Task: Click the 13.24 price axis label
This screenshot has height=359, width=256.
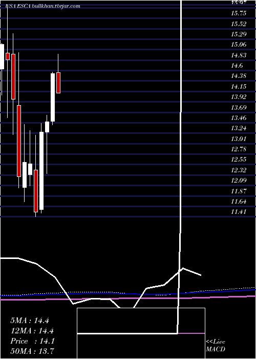Action: coord(239,128)
